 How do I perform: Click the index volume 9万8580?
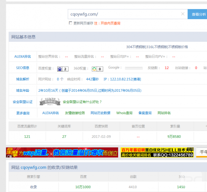point(174,136)
